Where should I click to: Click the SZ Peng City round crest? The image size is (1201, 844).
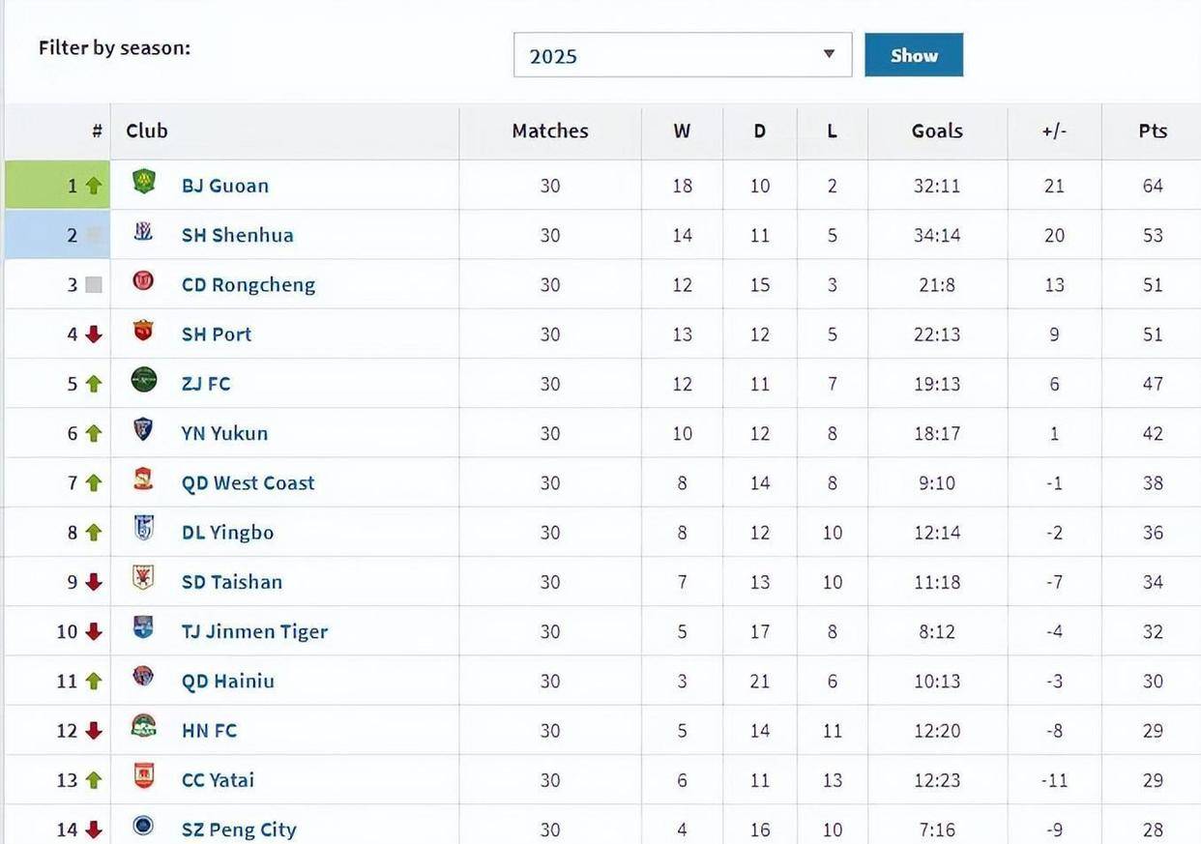[144, 827]
